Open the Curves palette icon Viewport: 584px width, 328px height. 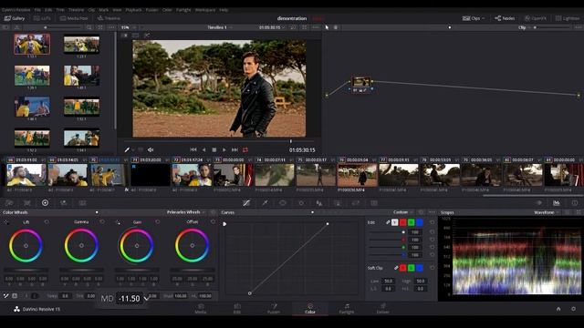pos(246,203)
